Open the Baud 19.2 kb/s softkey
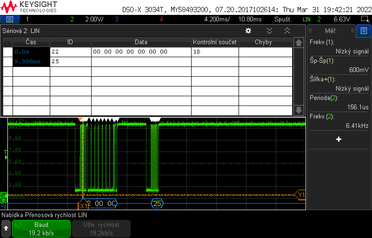 pyautogui.click(x=41, y=229)
